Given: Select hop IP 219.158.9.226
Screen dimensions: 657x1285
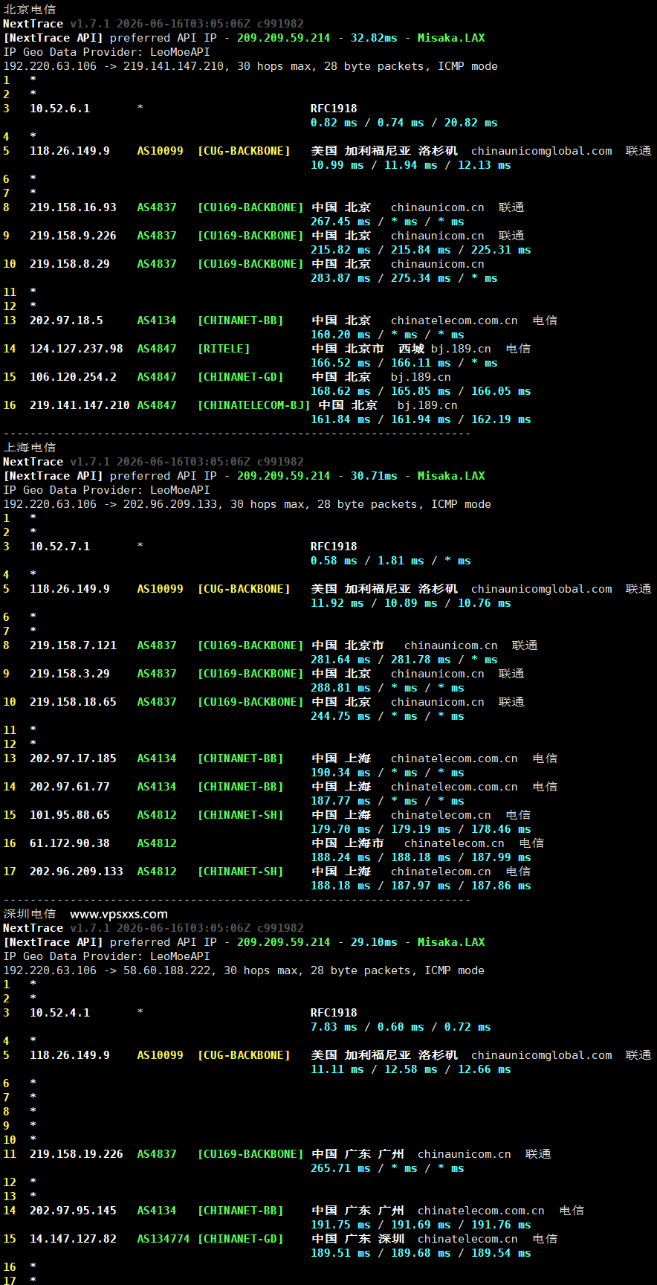Looking at the screenshot, I should coord(73,236).
